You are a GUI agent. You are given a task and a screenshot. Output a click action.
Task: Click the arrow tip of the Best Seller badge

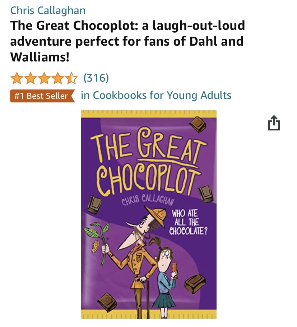(73, 96)
